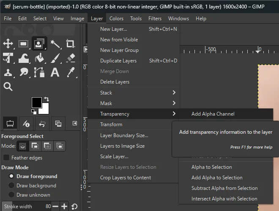
Task: Open the Transform submenu entry
Action: point(130,124)
